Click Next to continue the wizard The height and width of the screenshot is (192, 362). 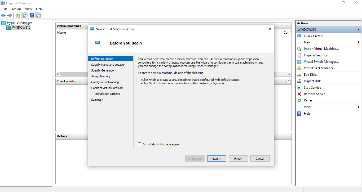(217, 158)
